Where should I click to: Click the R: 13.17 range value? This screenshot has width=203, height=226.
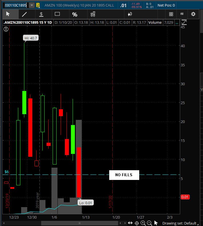139,23
